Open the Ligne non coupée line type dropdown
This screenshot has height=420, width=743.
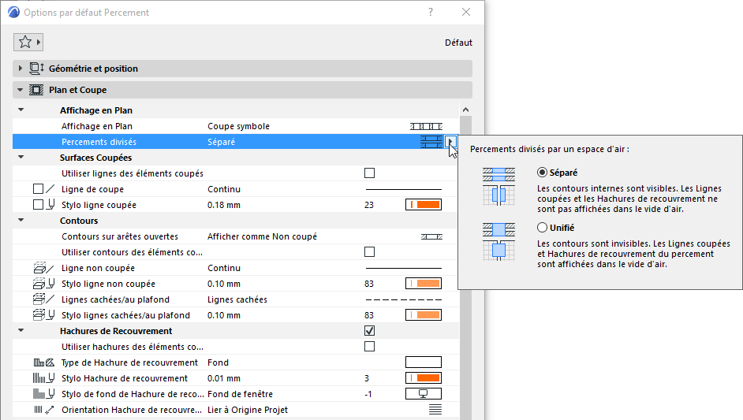tap(403, 268)
